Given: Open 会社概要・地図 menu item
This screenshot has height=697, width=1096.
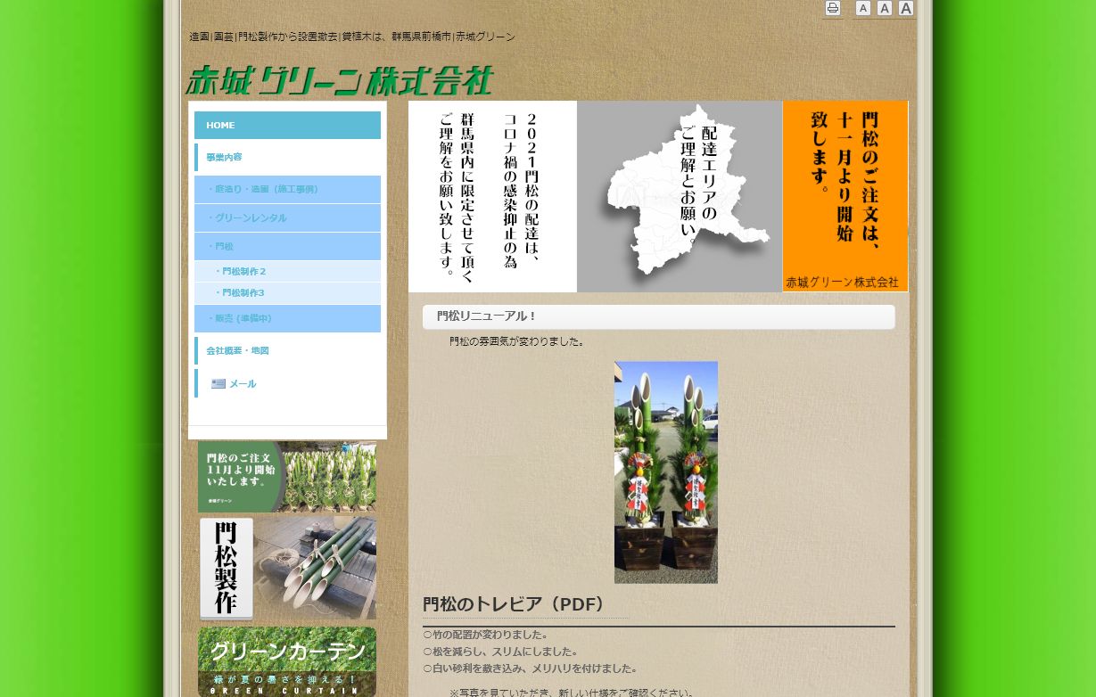Looking at the screenshot, I should (x=287, y=350).
